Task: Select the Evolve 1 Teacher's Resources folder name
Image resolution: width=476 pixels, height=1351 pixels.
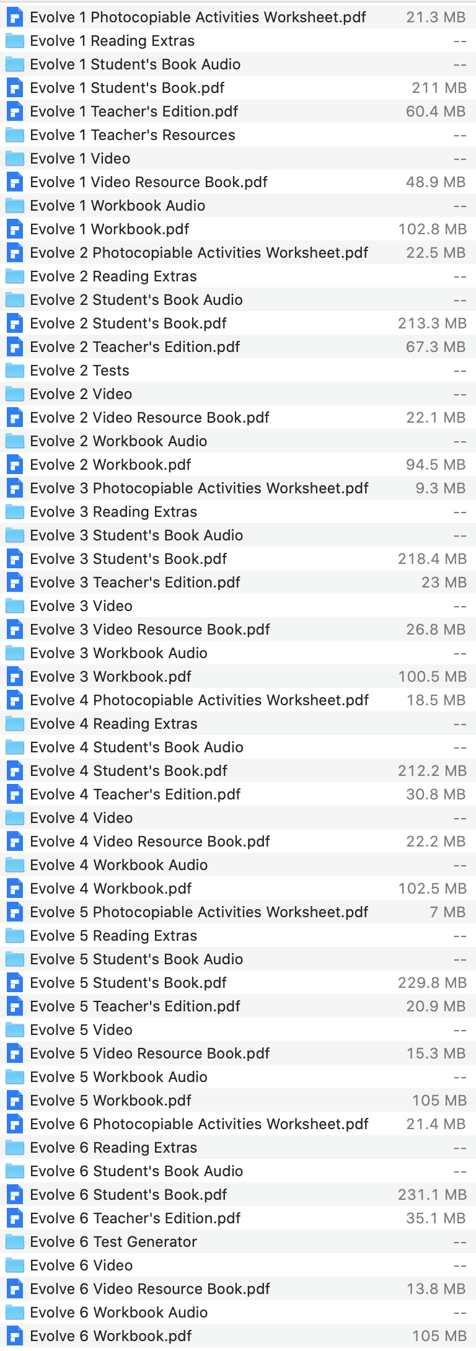Action: [132, 135]
